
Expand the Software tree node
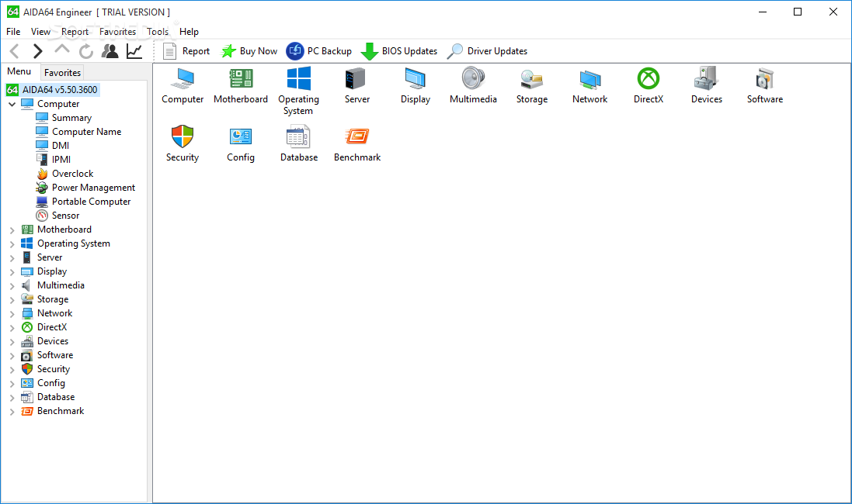click(x=12, y=356)
